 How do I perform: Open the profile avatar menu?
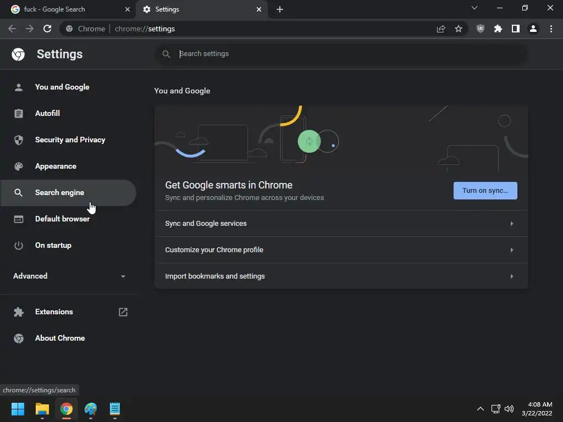point(533,29)
